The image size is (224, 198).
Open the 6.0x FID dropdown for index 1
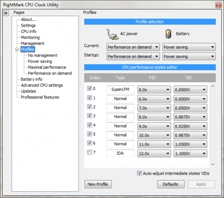tap(154, 99)
